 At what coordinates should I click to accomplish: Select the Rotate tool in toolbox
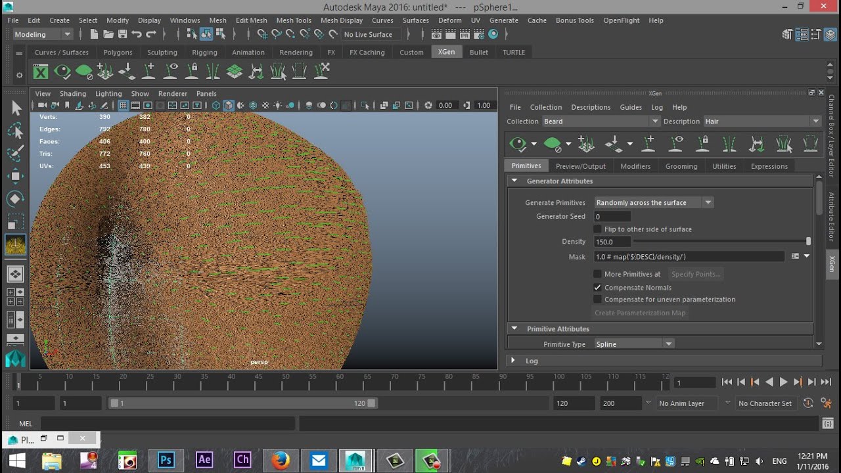tap(16, 198)
